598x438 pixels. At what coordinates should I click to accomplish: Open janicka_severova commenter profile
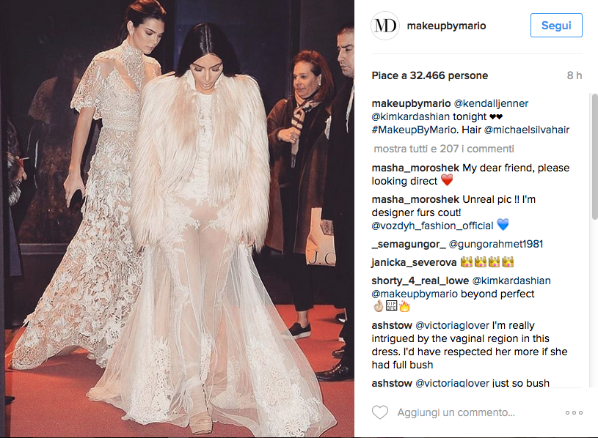pyautogui.click(x=414, y=262)
